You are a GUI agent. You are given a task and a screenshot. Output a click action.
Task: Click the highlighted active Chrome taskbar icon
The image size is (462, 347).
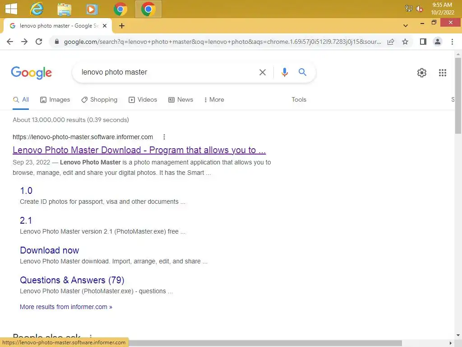[x=148, y=9]
